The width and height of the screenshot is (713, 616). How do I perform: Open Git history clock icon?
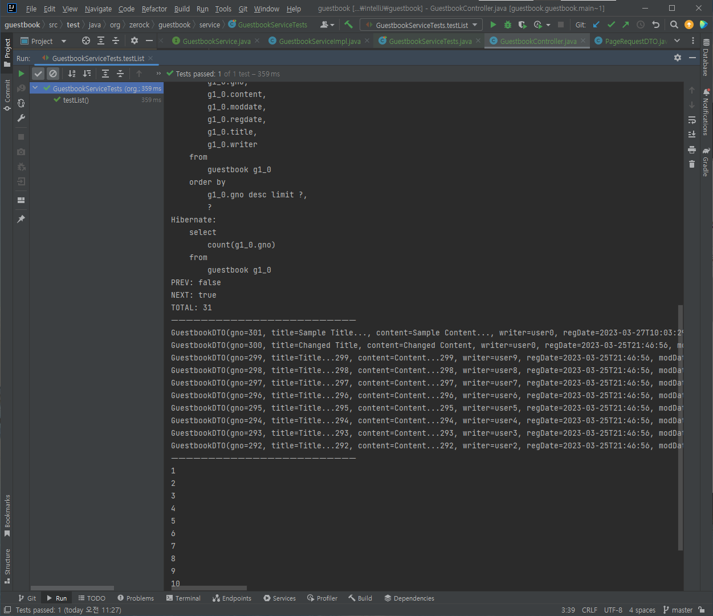coord(641,25)
